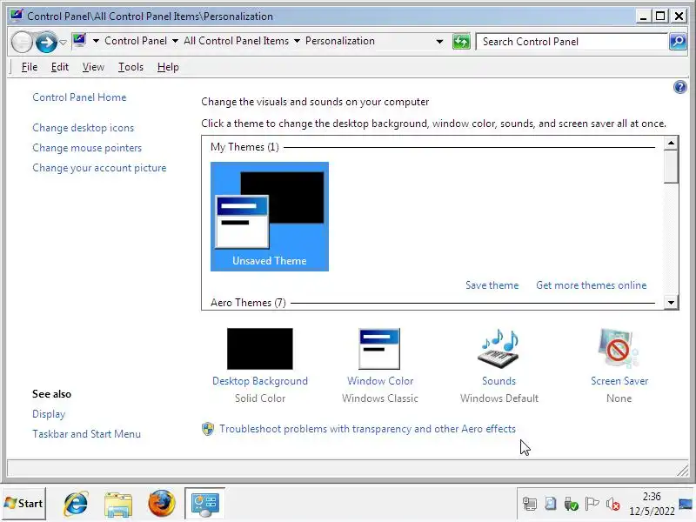
Task: Click the My Themes (1) group heading
Action: pyautogui.click(x=244, y=147)
